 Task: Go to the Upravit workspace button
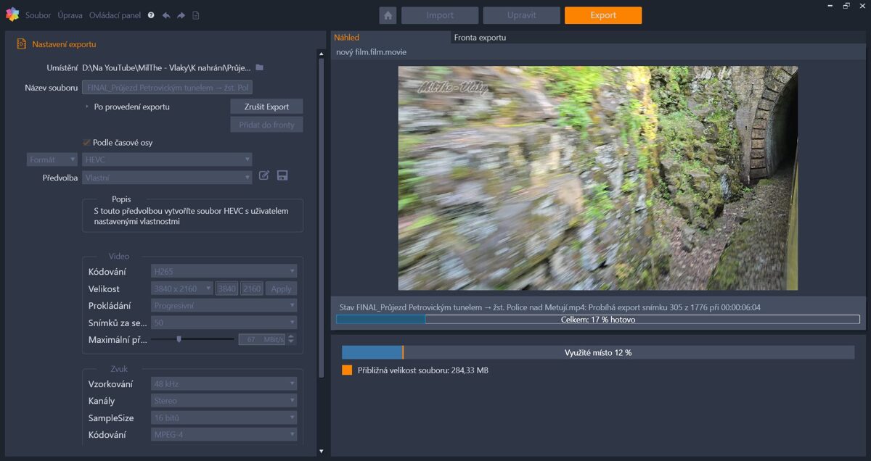[521, 15]
